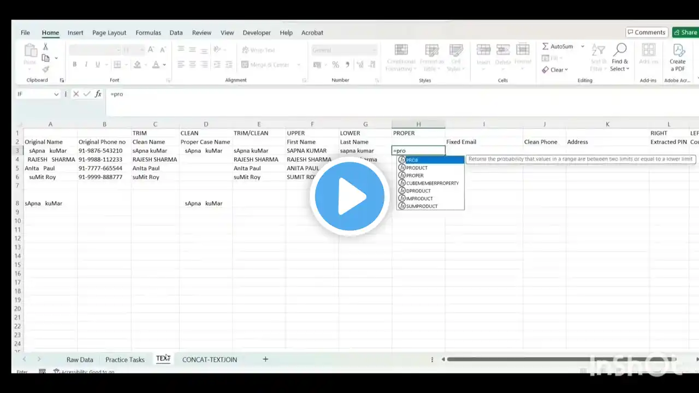Toggle Align Right

(x=204, y=64)
